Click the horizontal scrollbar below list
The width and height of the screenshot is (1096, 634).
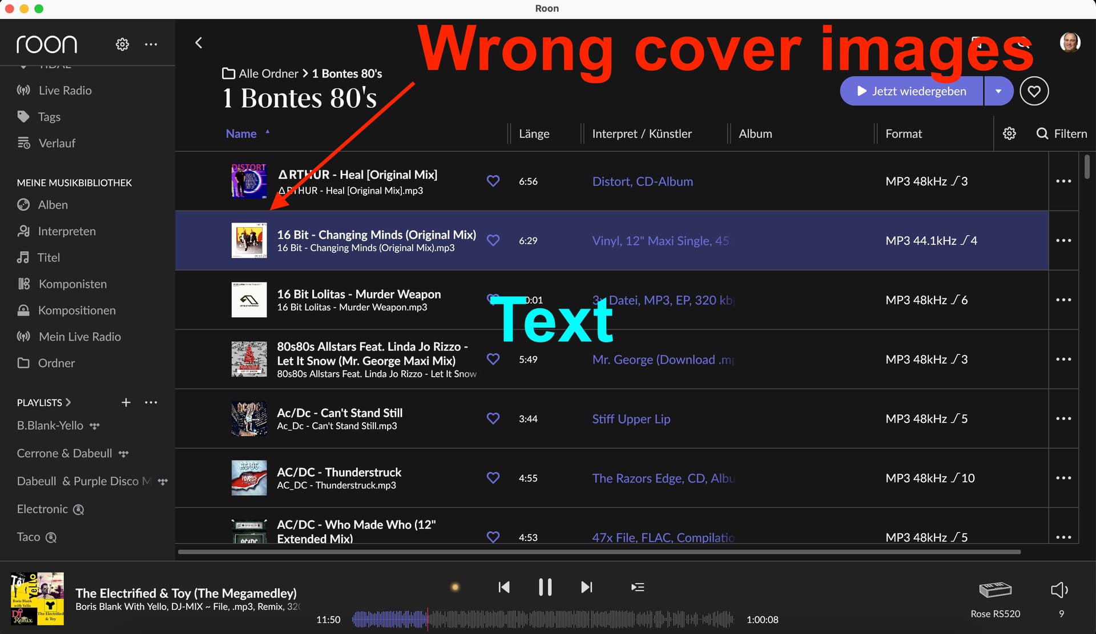599,552
